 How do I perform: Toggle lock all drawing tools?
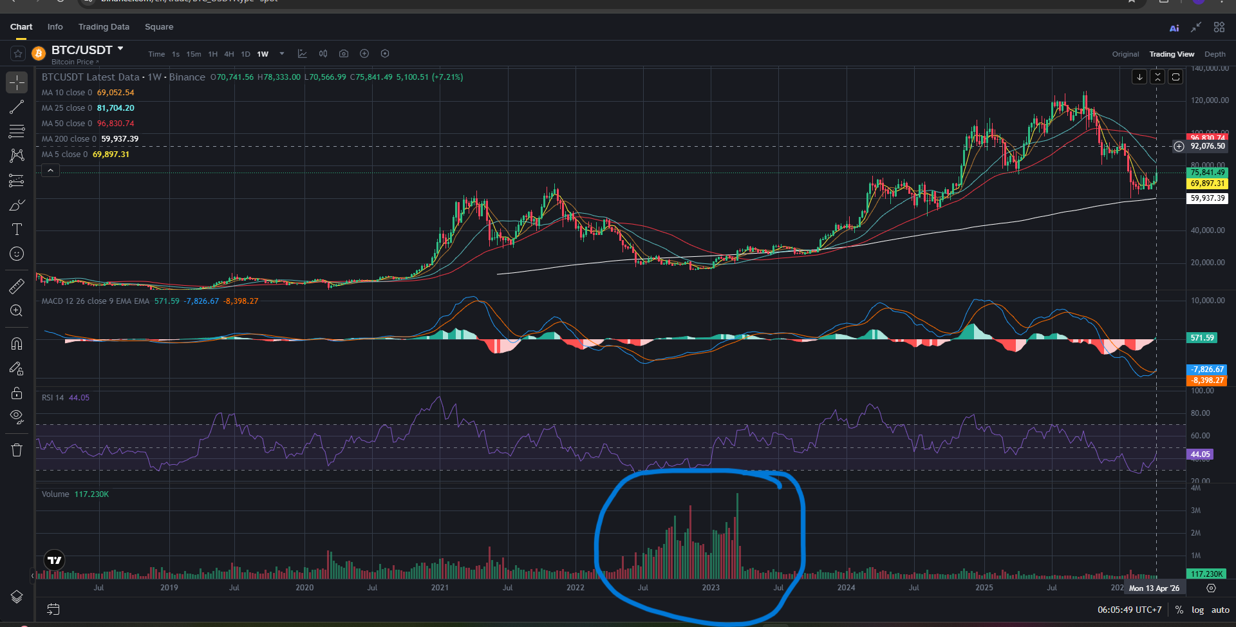tap(17, 393)
